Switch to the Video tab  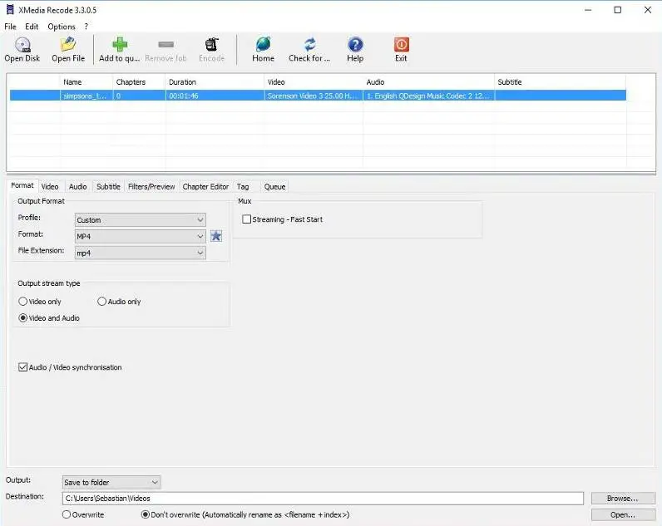(50, 186)
